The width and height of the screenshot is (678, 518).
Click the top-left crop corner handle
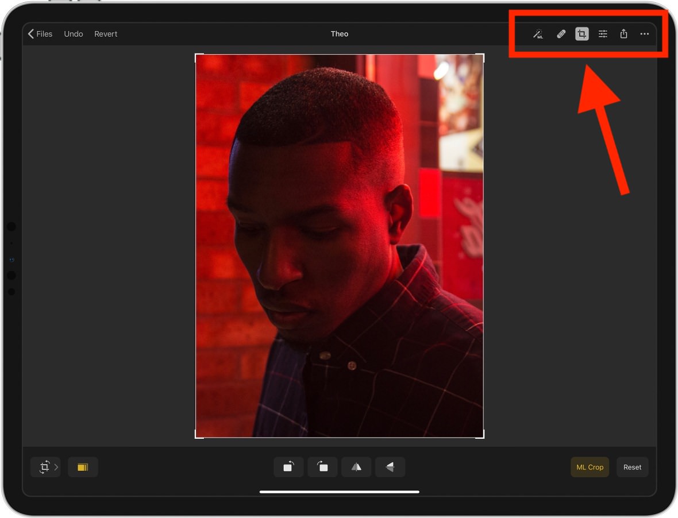coord(197,55)
